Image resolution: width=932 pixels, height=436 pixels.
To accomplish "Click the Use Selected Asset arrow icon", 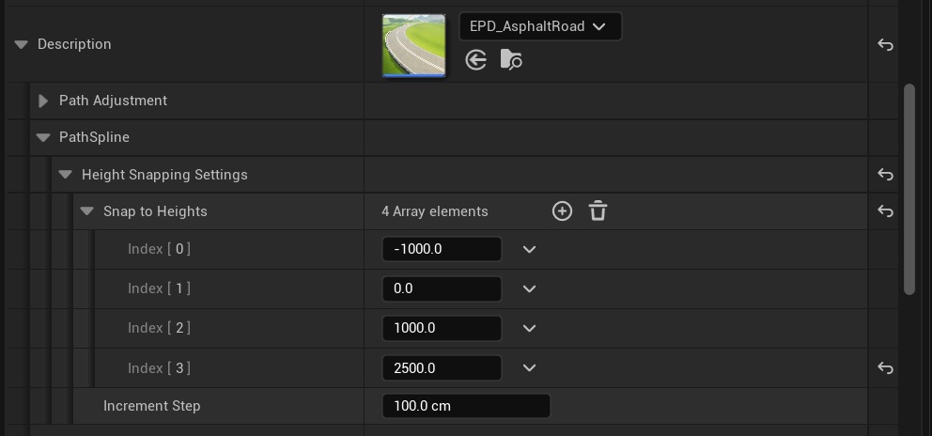I will (x=476, y=60).
